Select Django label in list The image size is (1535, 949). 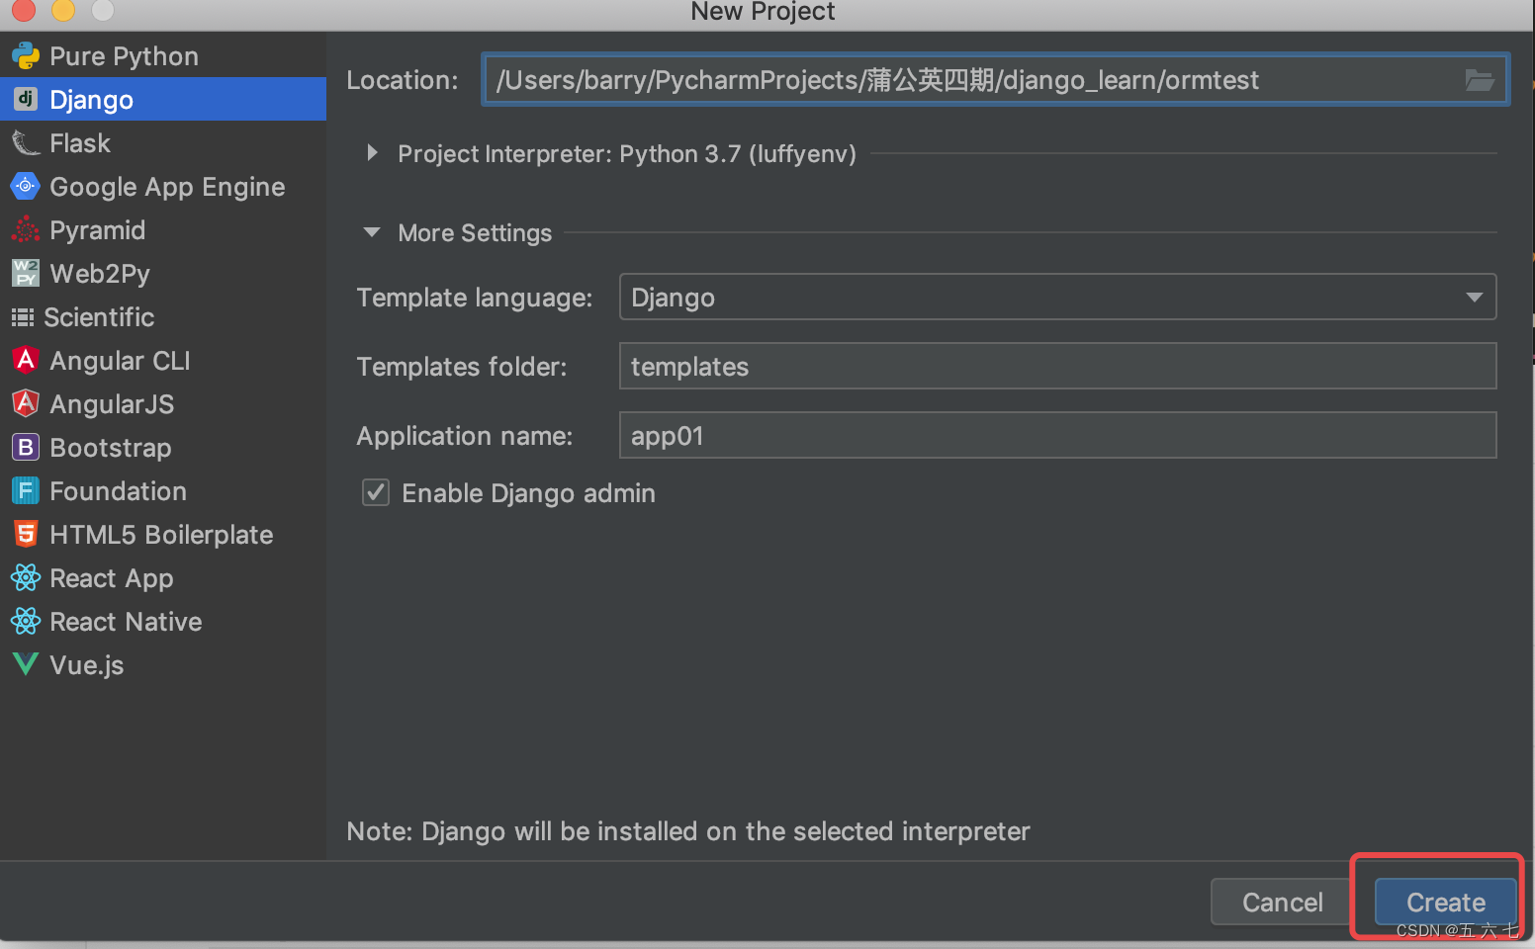(x=91, y=100)
